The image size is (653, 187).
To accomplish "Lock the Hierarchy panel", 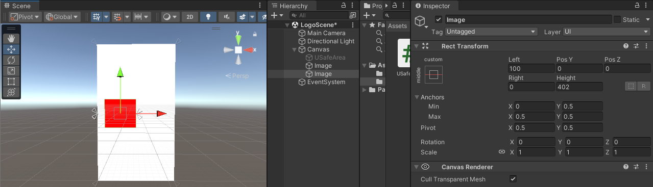I will click(344, 6).
